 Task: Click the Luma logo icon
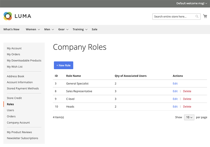8,16
